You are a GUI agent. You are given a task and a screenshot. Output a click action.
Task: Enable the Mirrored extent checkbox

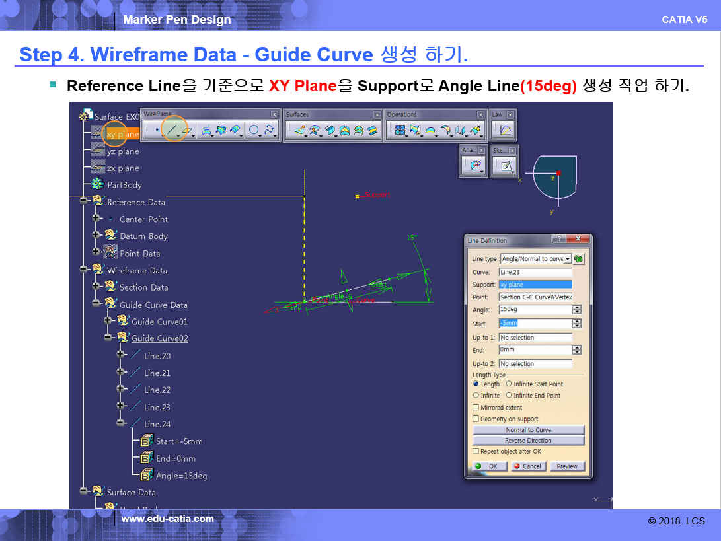coord(476,408)
